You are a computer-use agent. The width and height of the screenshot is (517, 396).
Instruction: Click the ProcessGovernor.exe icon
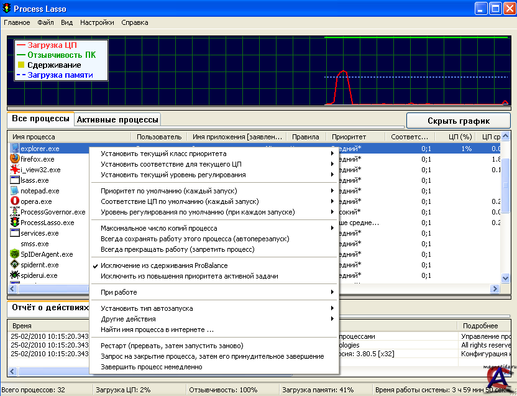15,212
